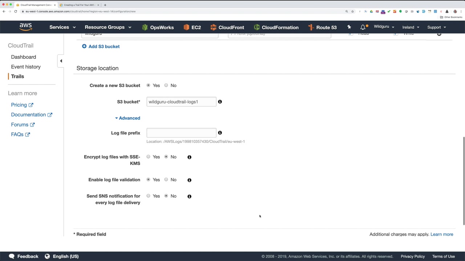The width and height of the screenshot is (465, 261).
Task: Select No for Send SNS notification
Action: (x=166, y=196)
